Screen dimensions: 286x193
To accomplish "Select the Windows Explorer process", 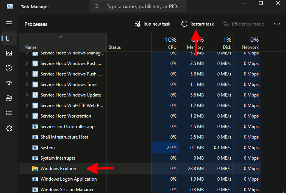I will tap(140, 169).
